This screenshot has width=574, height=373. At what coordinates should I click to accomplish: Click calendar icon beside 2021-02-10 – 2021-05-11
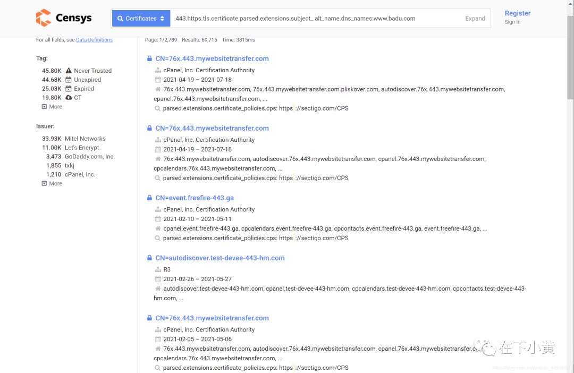pyautogui.click(x=158, y=219)
